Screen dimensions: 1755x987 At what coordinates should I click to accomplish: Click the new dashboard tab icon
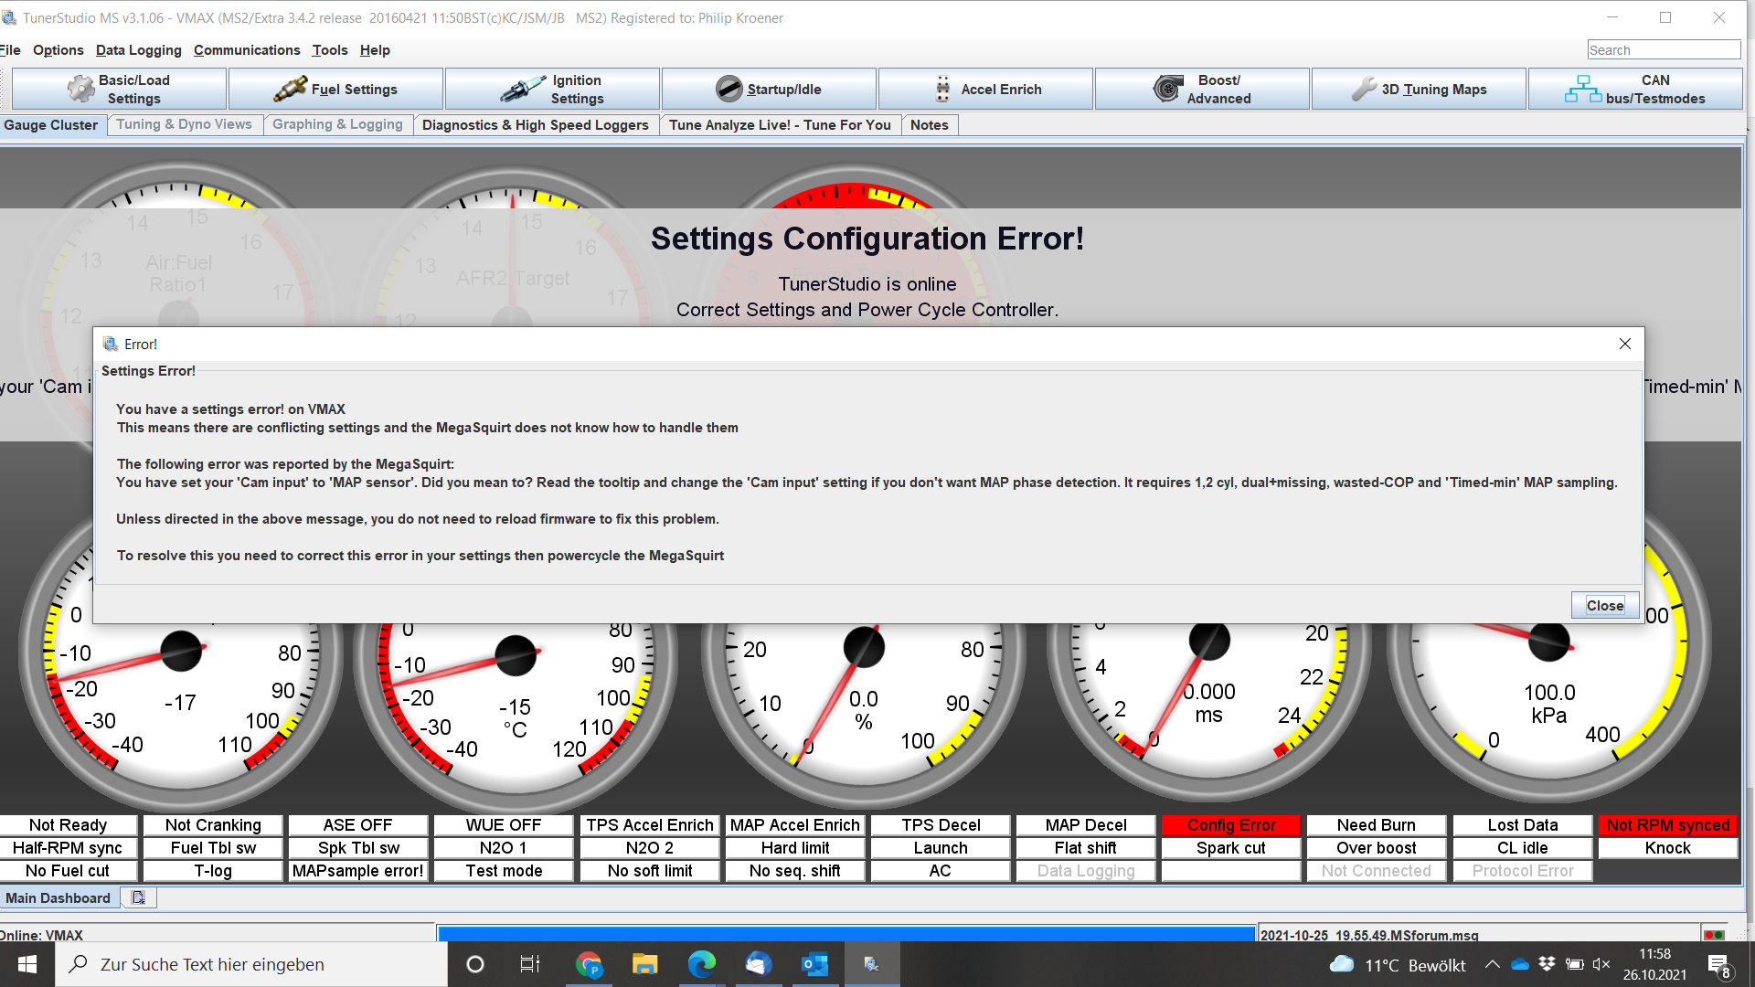138,897
